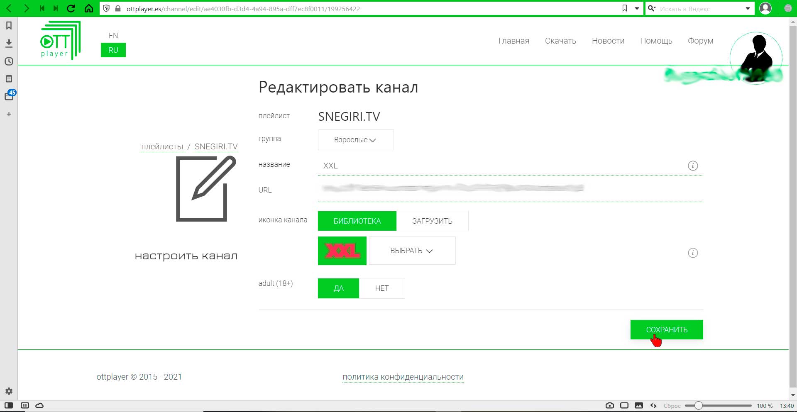
Task: Open Помощь menu item
Action: click(x=656, y=41)
